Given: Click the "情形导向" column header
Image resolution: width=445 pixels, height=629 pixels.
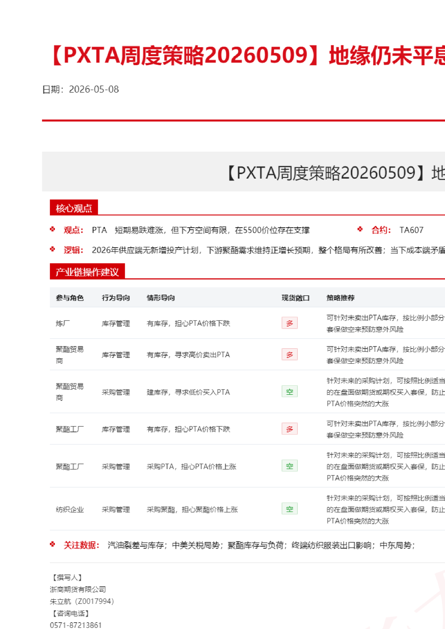Looking at the screenshot, I should tap(161, 298).
